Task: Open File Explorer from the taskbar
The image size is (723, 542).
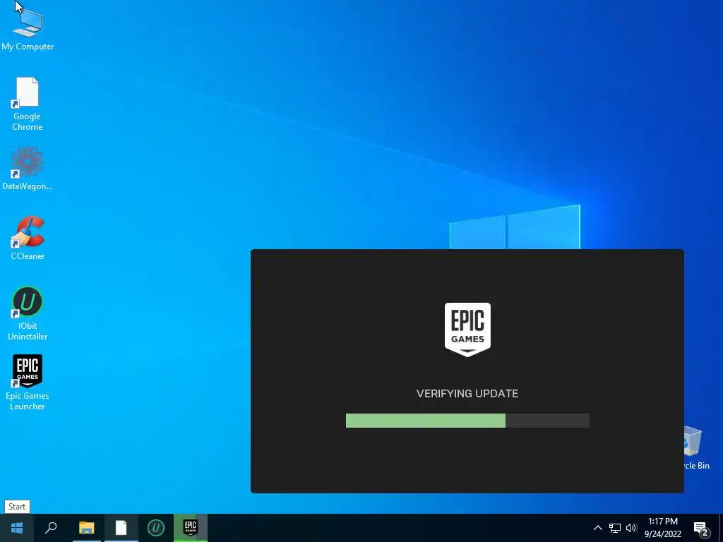Action: tap(86, 528)
